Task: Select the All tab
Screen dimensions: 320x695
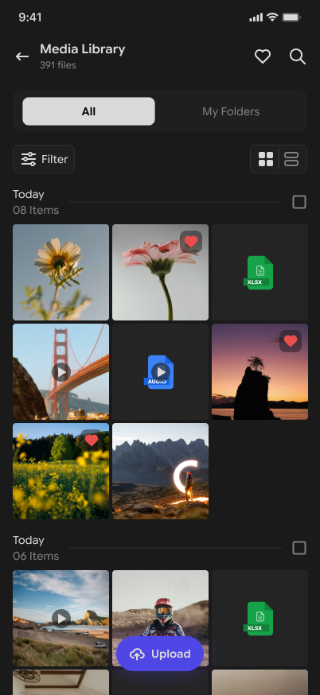Action: click(89, 111)
